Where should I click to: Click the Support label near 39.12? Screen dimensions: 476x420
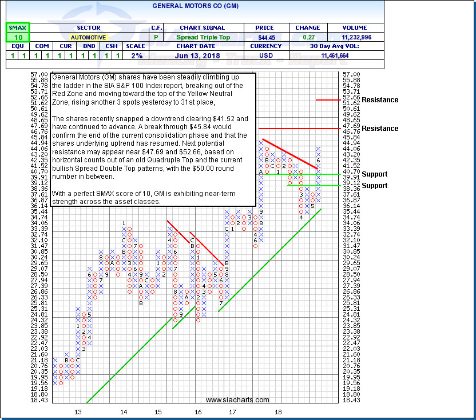(374, 186)
